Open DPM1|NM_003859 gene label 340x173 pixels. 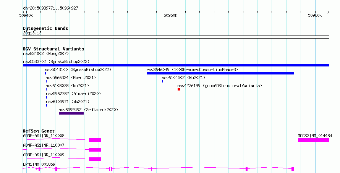tap(39, 164)
